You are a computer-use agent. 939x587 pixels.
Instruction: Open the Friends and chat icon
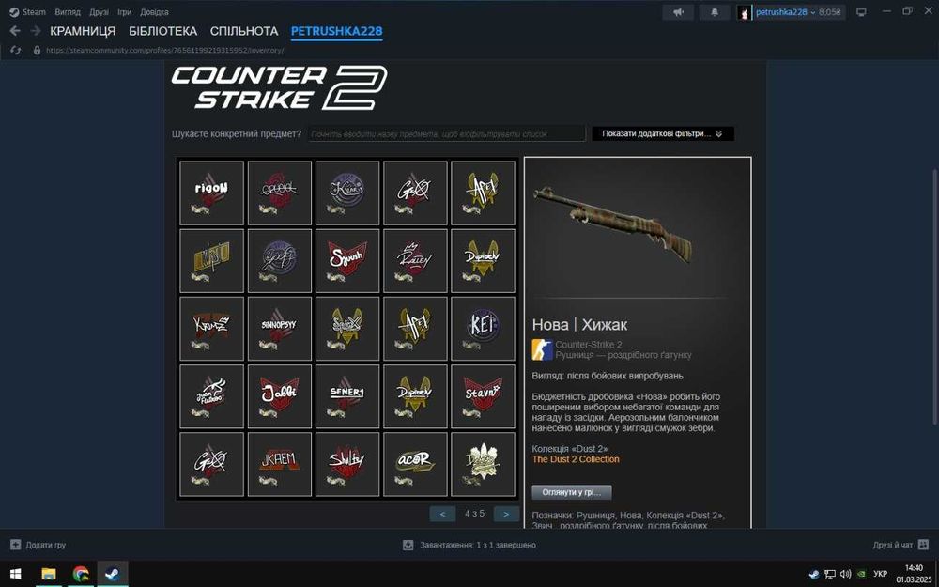pos(923,545)
